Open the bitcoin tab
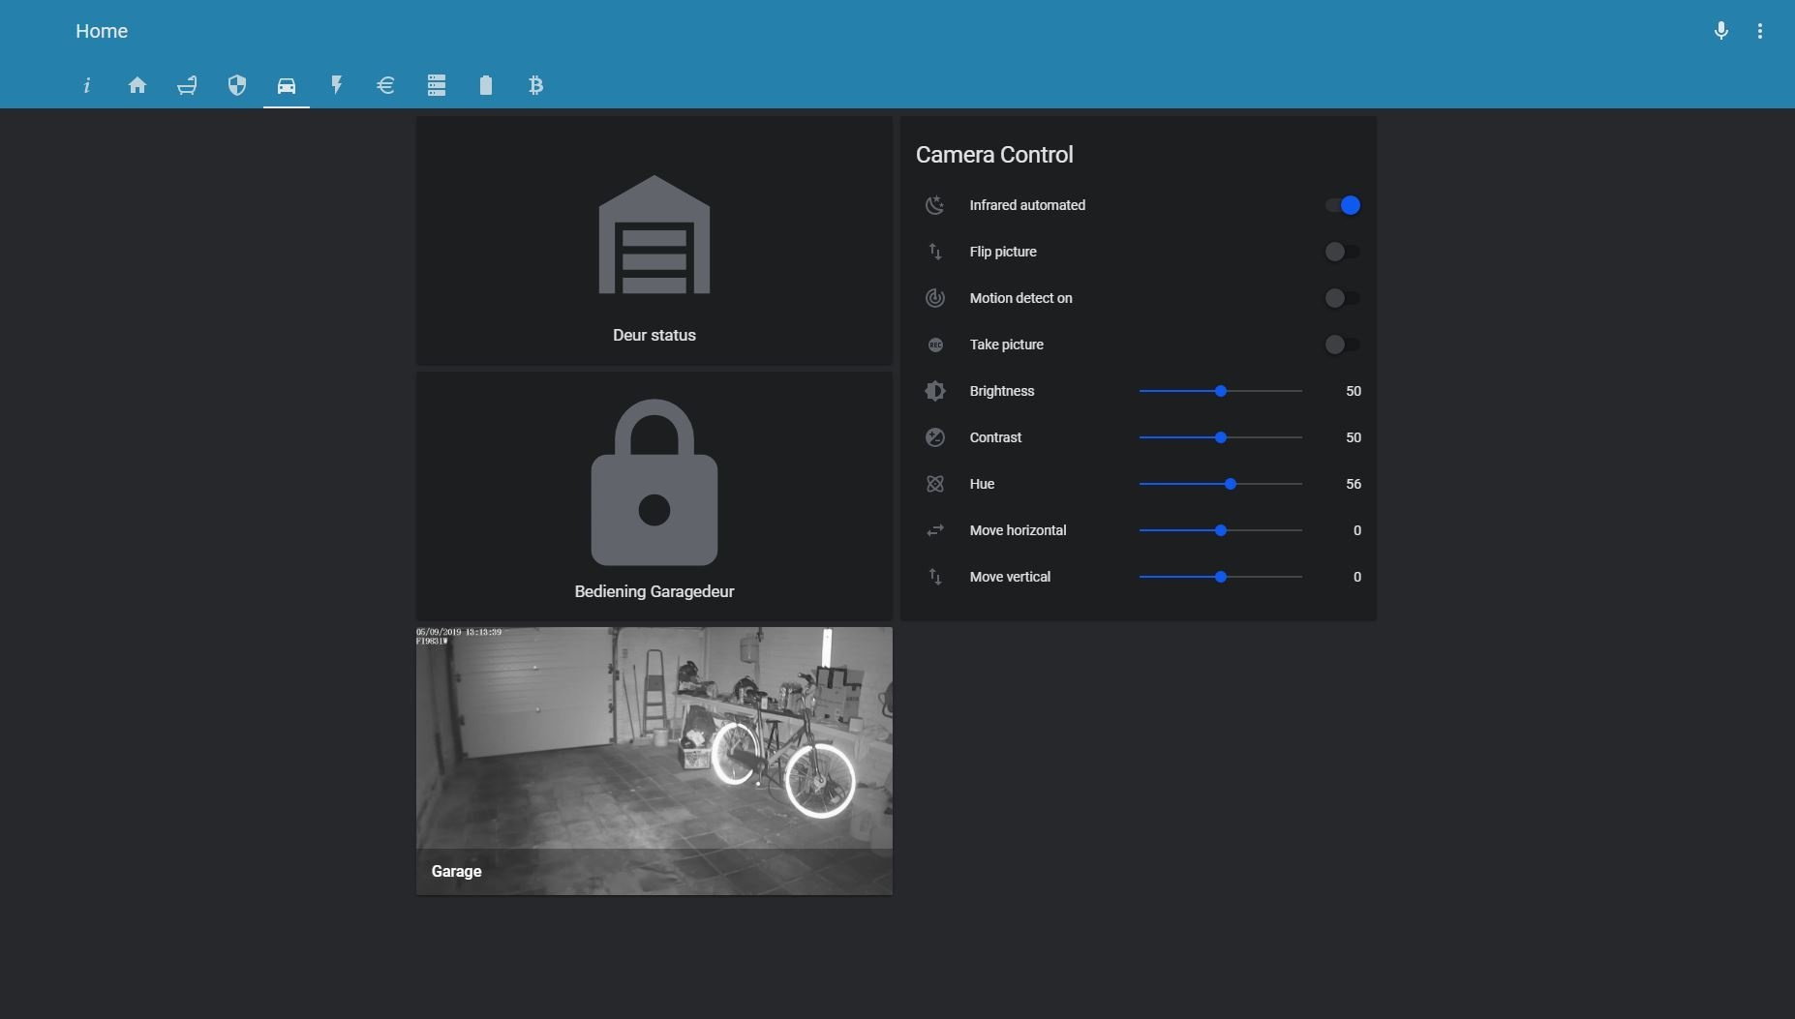The height and width of the screenshot is (1019, 1795). [536, 85]
